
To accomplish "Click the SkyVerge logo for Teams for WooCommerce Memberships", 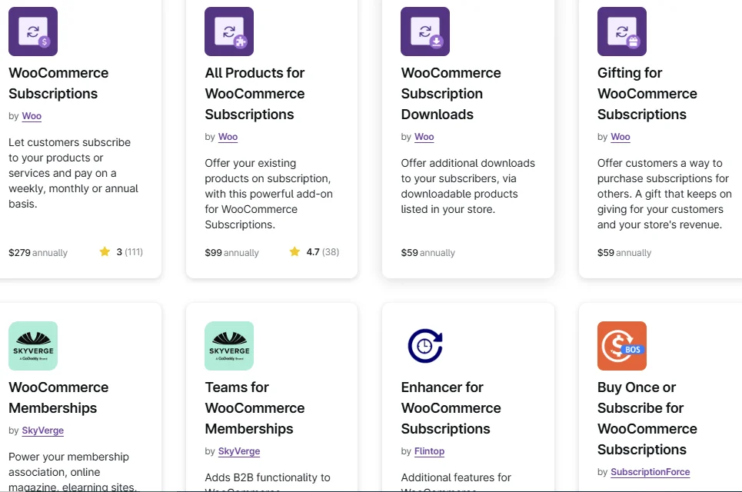I will [229, 346].
